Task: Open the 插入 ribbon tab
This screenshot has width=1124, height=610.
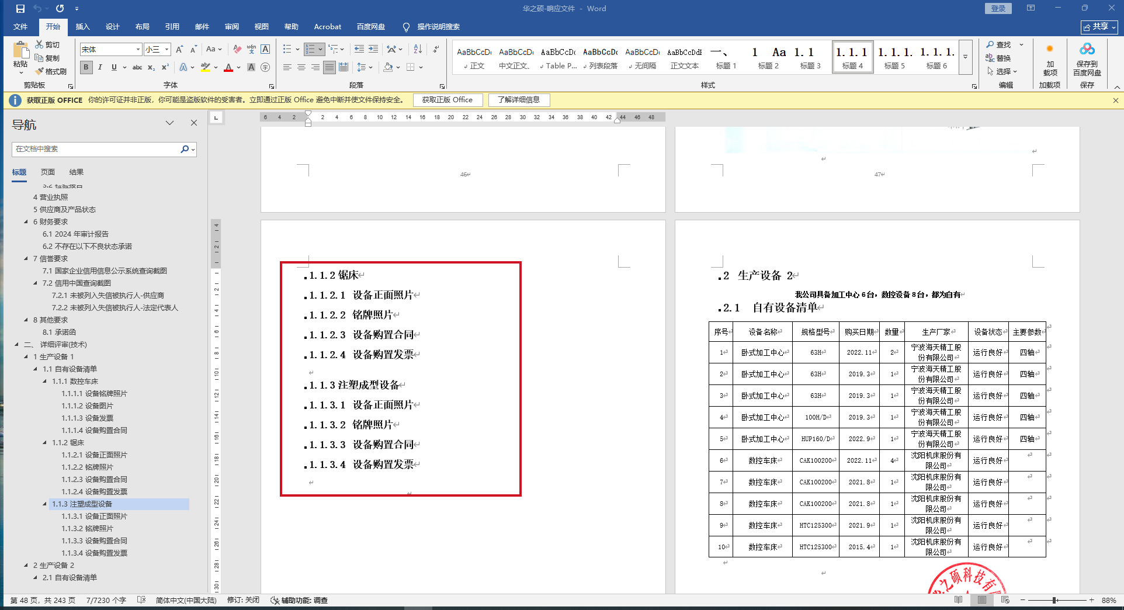Action: [x=83, y=27]
